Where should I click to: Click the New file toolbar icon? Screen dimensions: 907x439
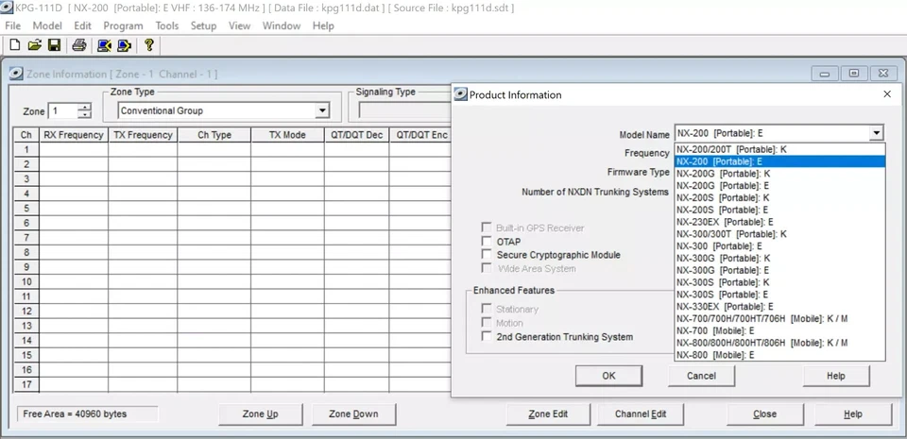click(15, 45)
